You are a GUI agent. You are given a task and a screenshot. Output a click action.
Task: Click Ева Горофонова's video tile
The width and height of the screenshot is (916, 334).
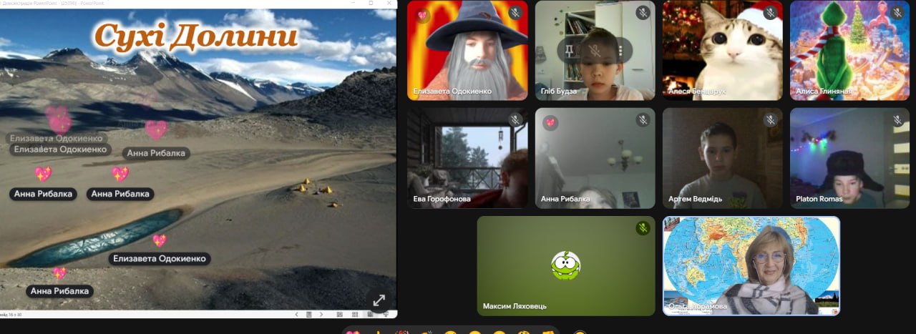[467, 159]
